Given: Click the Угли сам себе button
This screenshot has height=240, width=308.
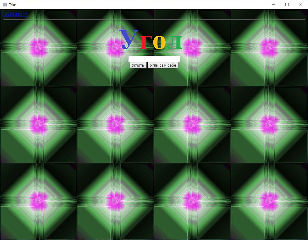Looking at the screenshot, I should pos(163,65).
